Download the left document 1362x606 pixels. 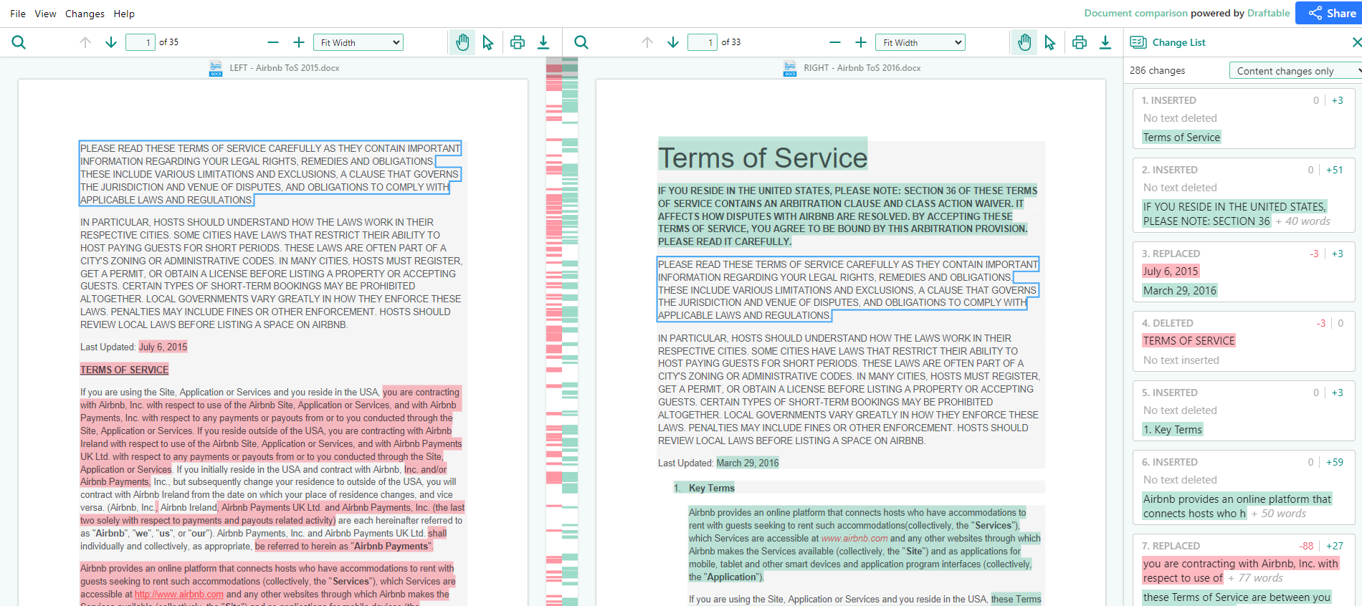pos(543,42)
